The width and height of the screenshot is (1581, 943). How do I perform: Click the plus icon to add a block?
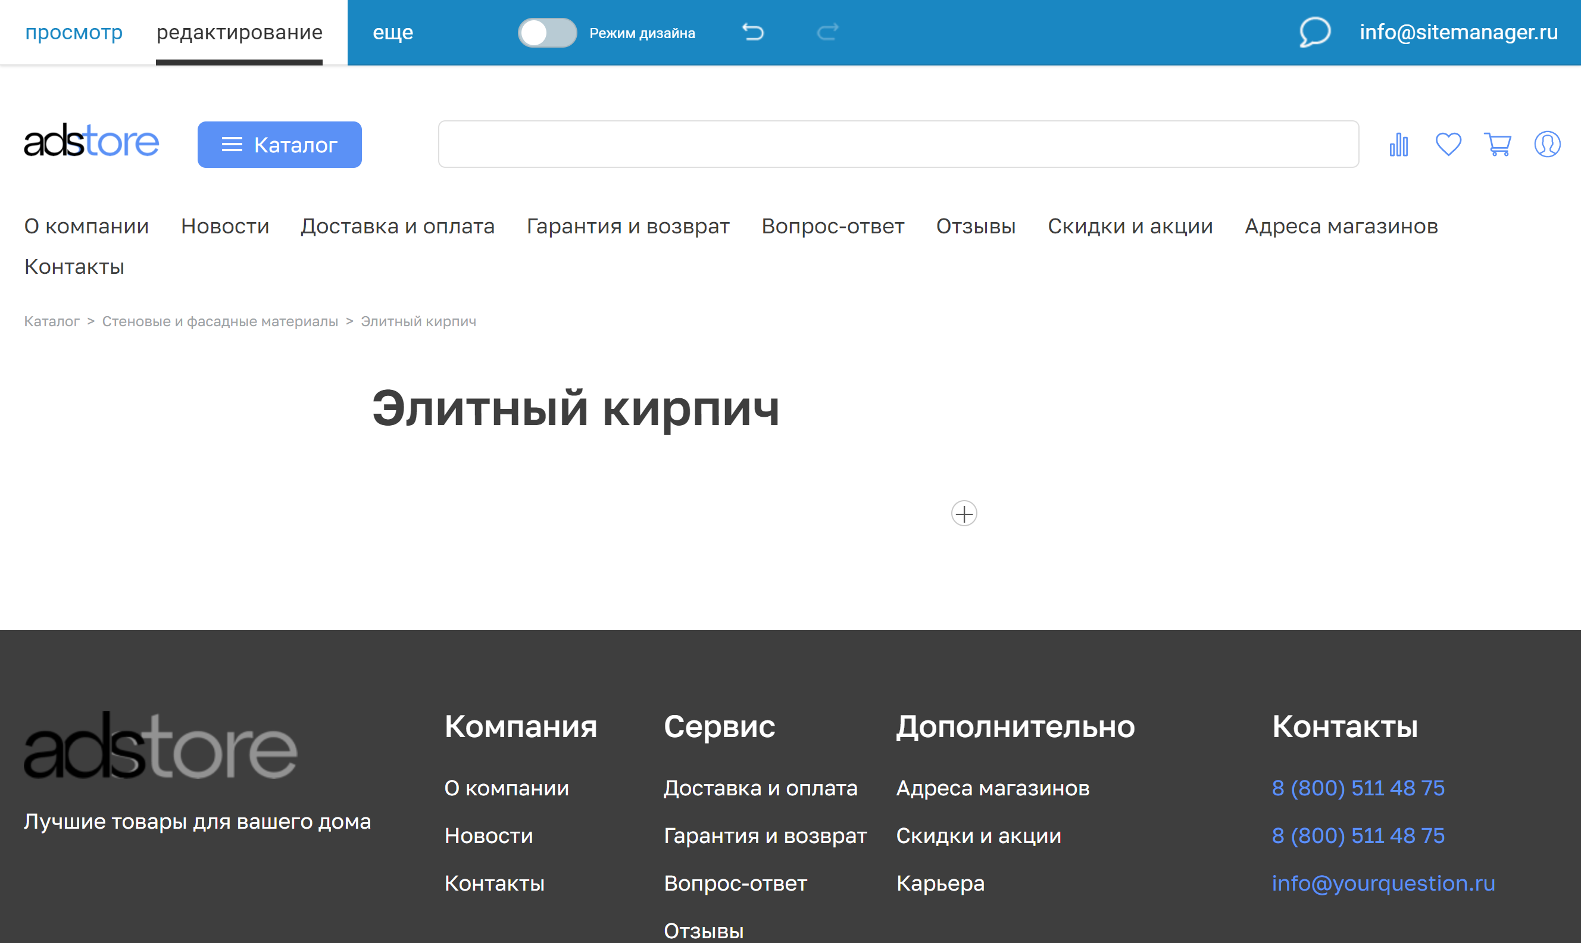964,515
